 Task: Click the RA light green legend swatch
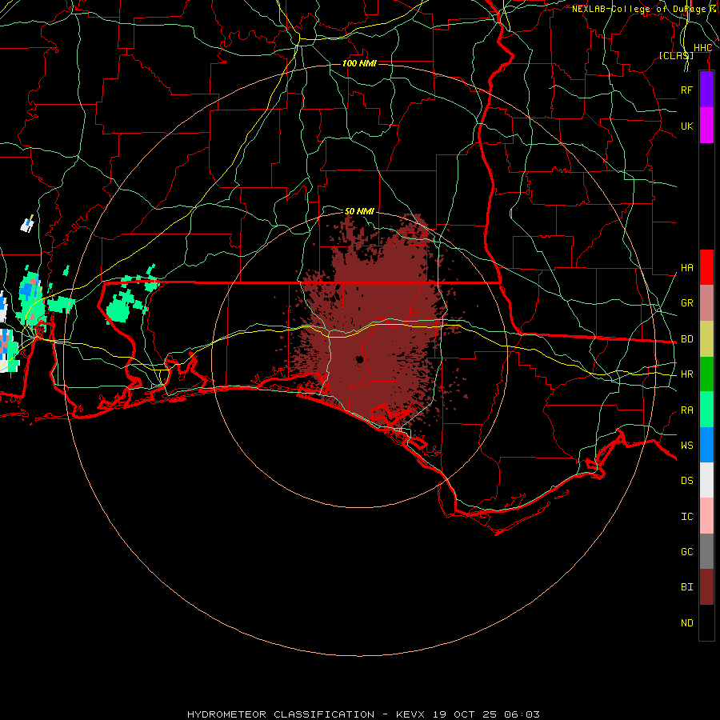(706, 410)
